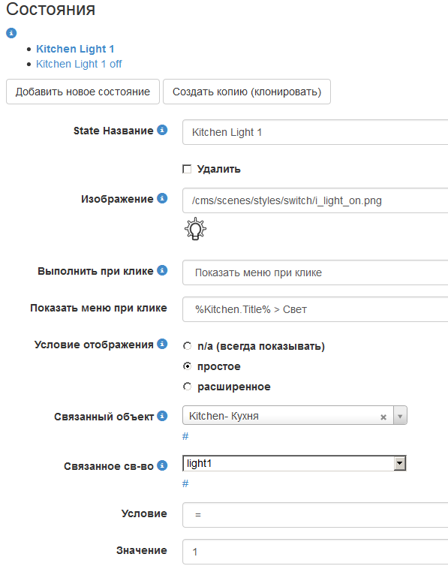Click info icon beside Связанное св-во
Image resolution: width=448 pixels, height=569 pixels.
pos(162,465)
